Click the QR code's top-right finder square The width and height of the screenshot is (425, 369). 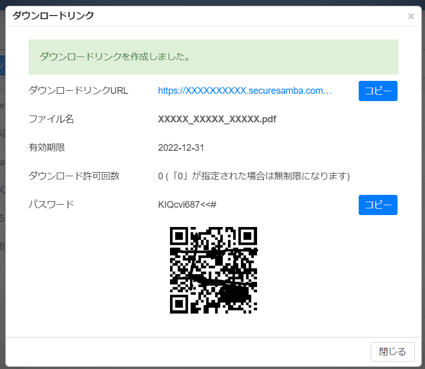tap(248, 236)
